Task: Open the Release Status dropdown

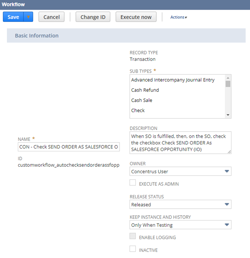Action: (180, 205)
